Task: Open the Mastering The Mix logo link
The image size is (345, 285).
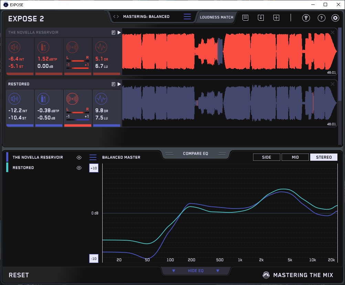Action: 298,275
